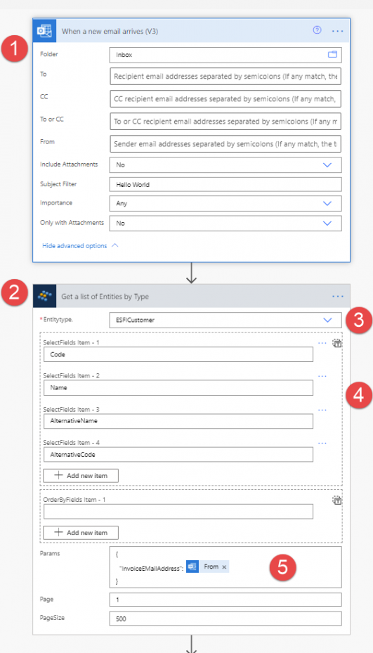Remove the From dynamic token

(x=224, y=567)
